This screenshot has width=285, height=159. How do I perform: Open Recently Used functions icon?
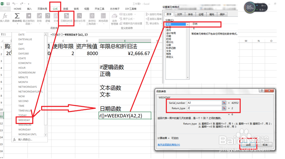pos(29,16)
